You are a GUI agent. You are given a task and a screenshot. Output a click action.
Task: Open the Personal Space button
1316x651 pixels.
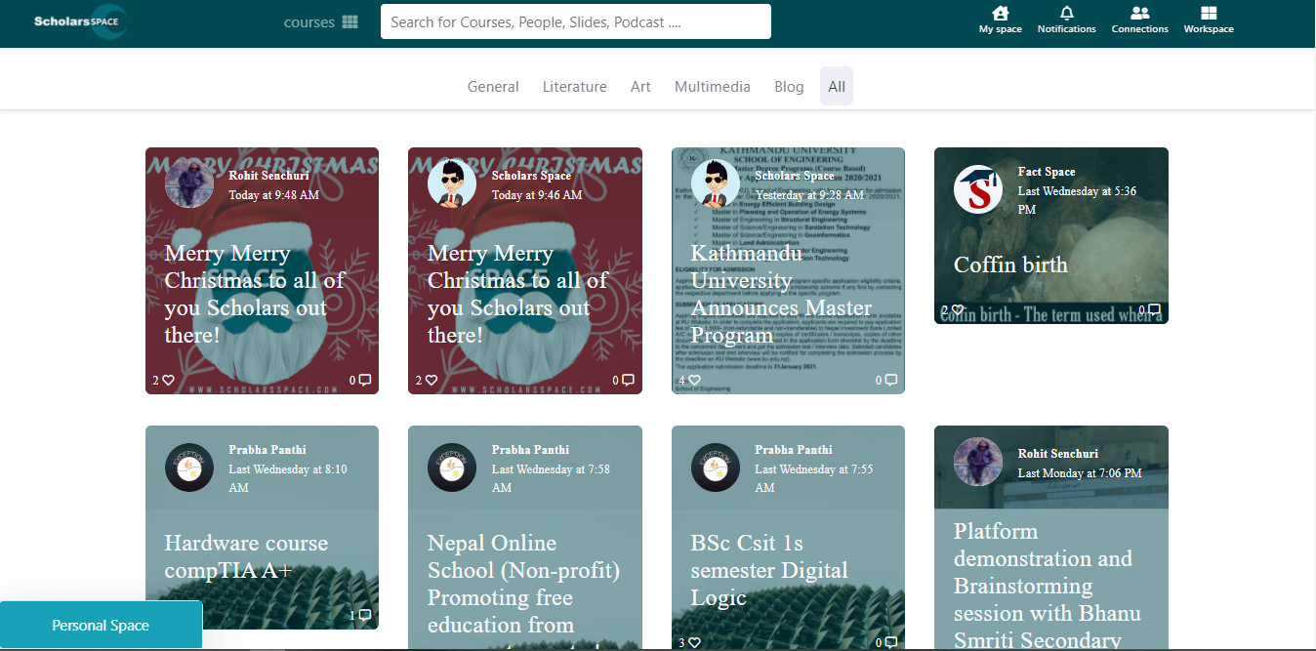[x=101, y=625]
